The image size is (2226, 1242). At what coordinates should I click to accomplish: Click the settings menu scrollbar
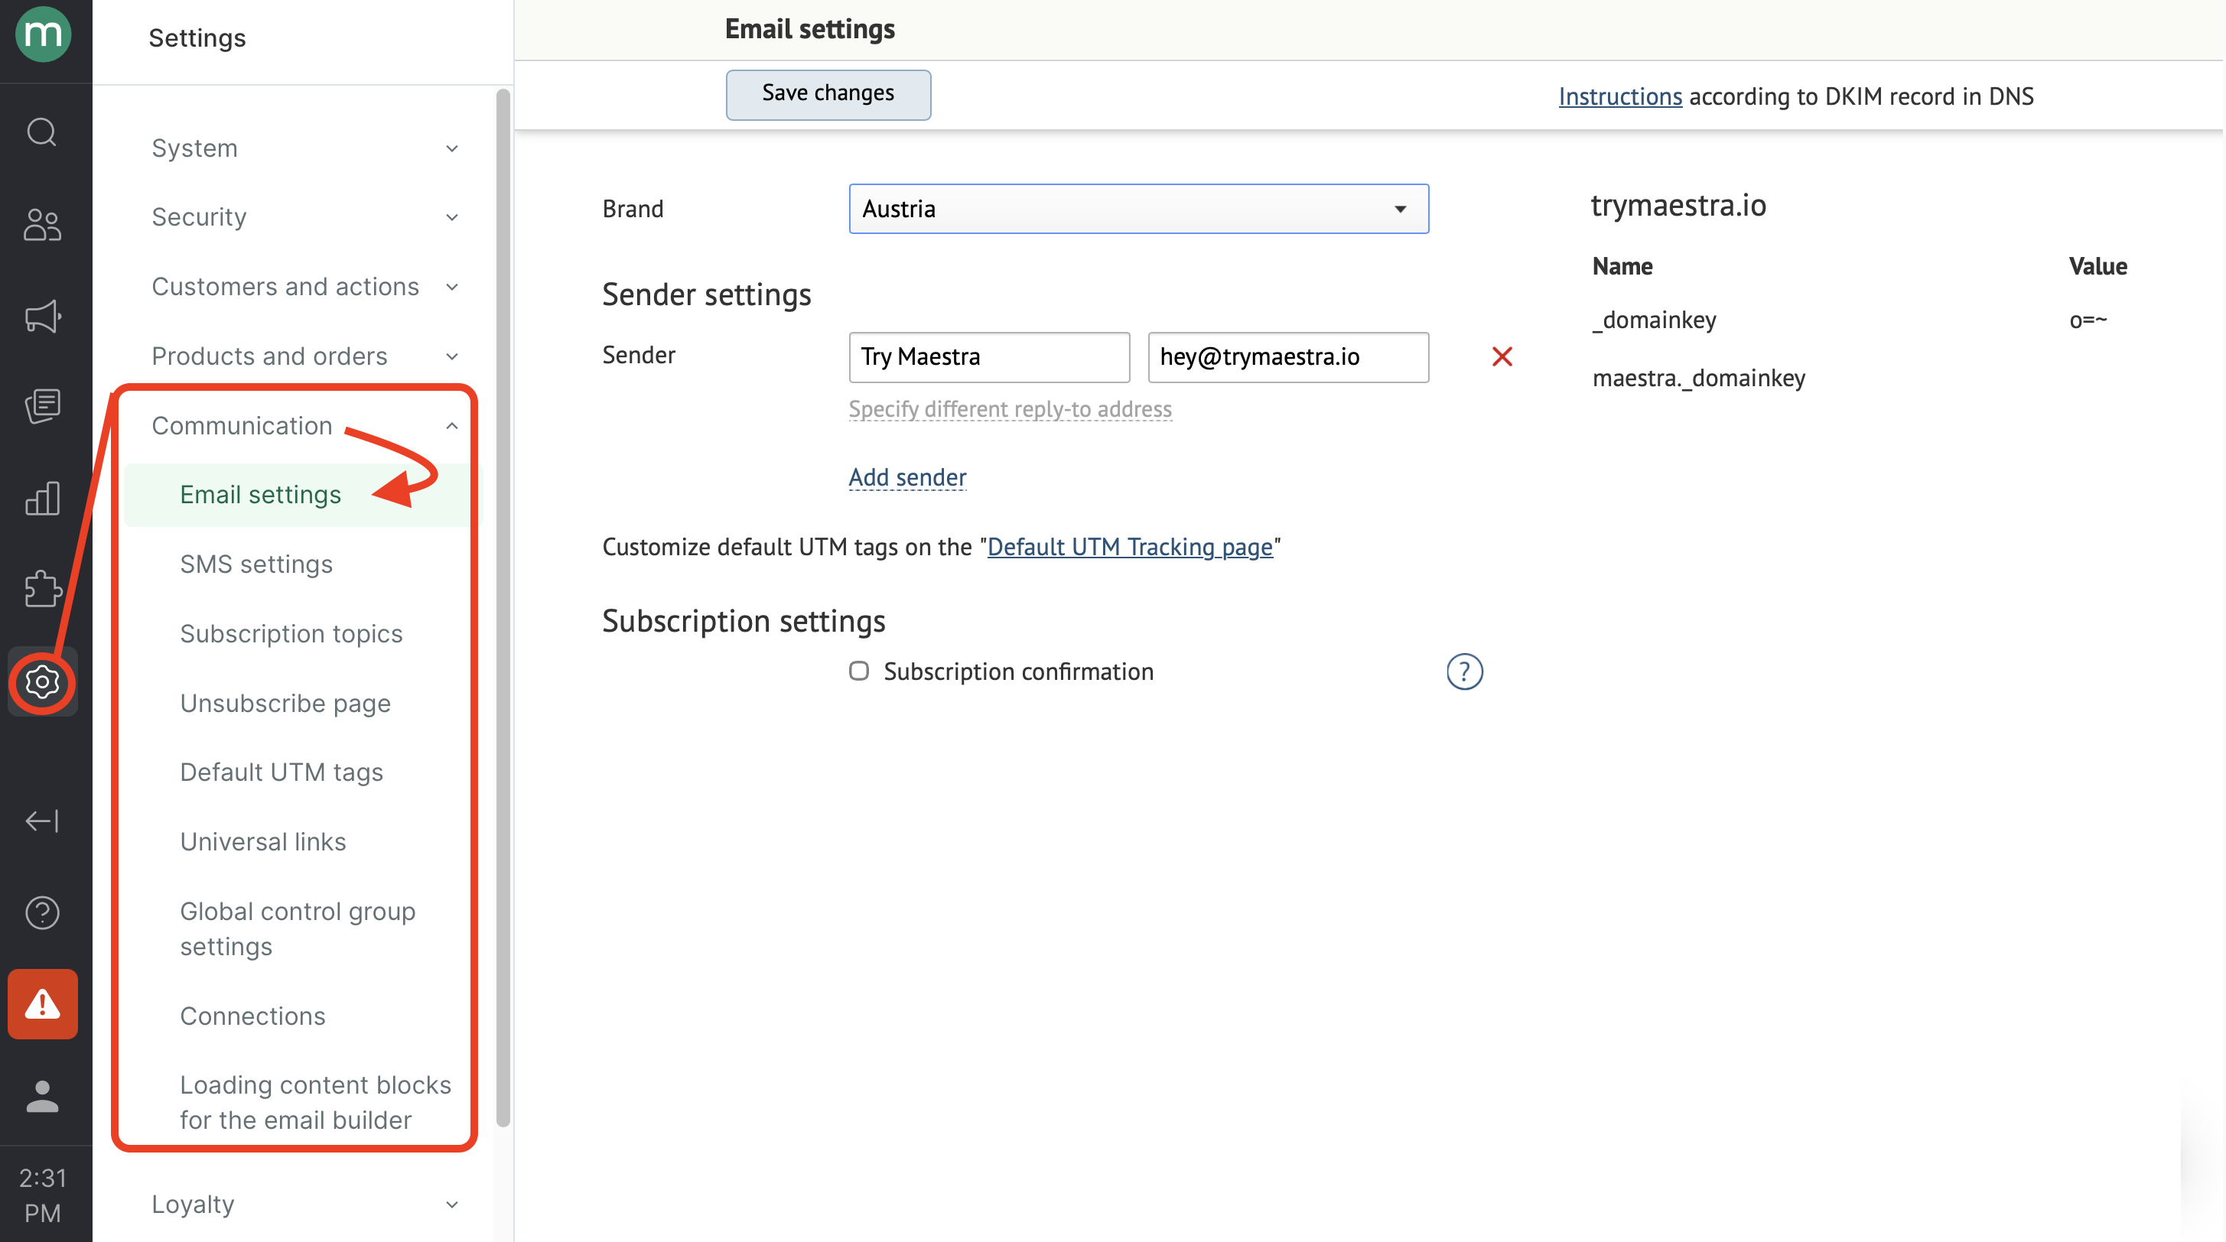[x=503, y=609]
